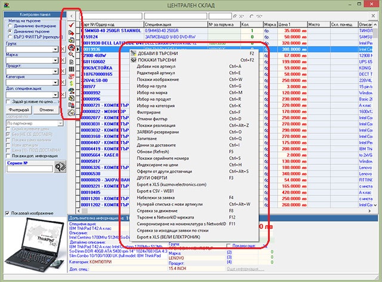The height and width of the screenshot is (282, 382).
Task: Click the Филтрирай button
Action: click(x=19, y=110)
